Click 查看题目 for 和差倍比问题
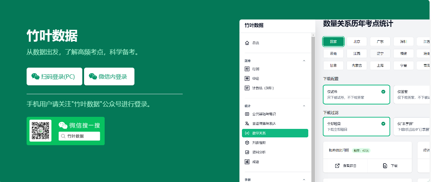Image resolution: width=431 pixels, height=182 pixels. pos(346,166)
